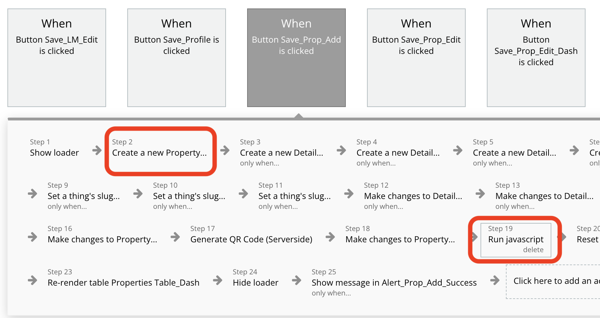Open the Button Save_LM_Edit is clicked event

(57, 58)
